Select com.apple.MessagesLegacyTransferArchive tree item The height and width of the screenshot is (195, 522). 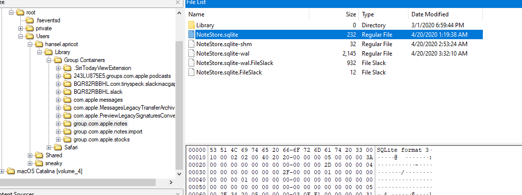pyautogui.click(x=124, y=108)
